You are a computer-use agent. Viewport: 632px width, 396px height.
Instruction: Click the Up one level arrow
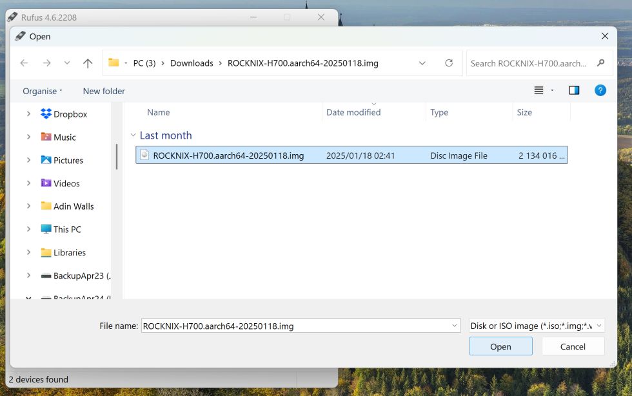coord(88,63)
